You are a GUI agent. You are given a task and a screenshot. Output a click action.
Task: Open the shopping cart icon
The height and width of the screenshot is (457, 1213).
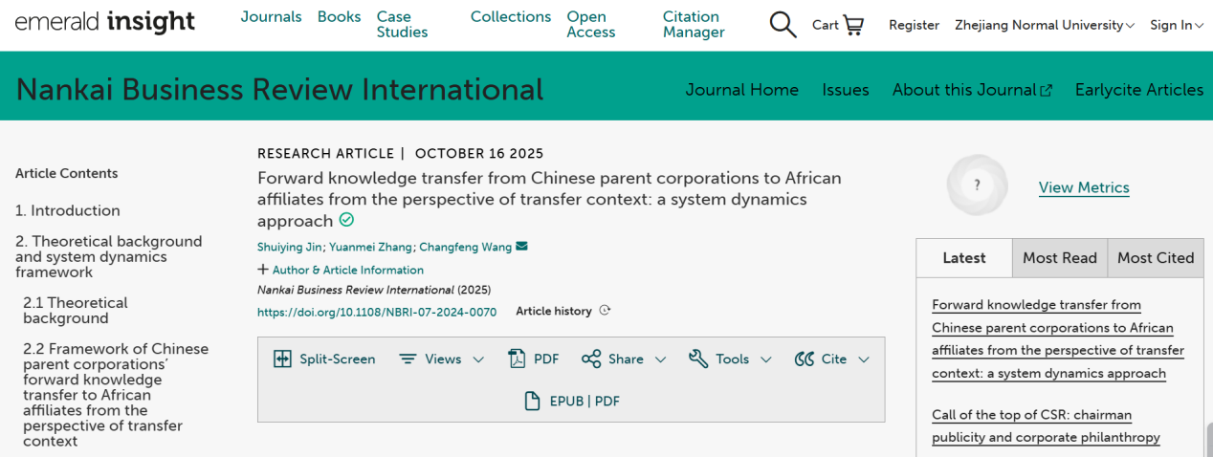pyautogui.click(x=852, y=25)
